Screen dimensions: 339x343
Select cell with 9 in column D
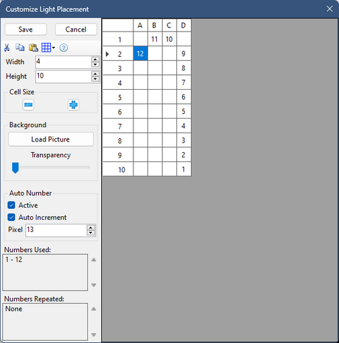pyautogui.click(x=184, y=54)
